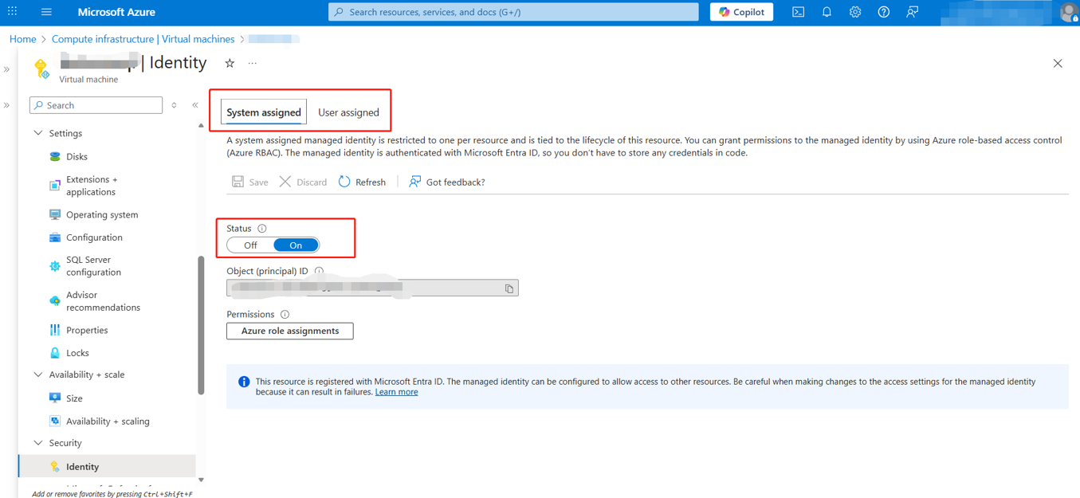Screen dimensions: 1080x498
Task: Open the notifications bell
Action: click(827, 12)
